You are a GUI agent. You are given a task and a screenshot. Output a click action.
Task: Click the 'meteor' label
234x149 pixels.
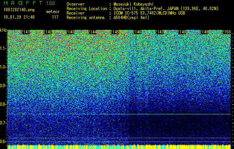53,12
